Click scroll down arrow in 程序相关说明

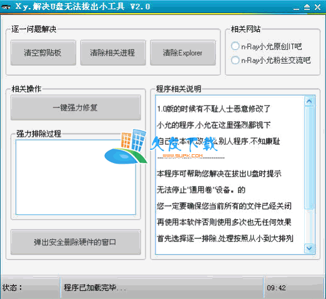[309, 248]
